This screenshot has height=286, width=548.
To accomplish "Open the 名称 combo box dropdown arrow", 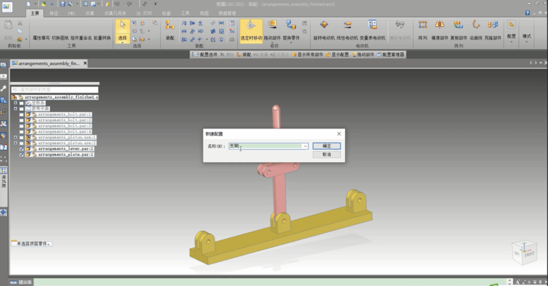I will click(305, 146).
